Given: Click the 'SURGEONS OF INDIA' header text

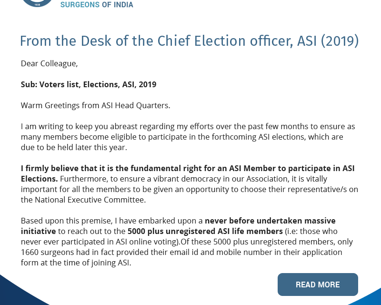Looking at the screenshot, I should pos(97,5).
